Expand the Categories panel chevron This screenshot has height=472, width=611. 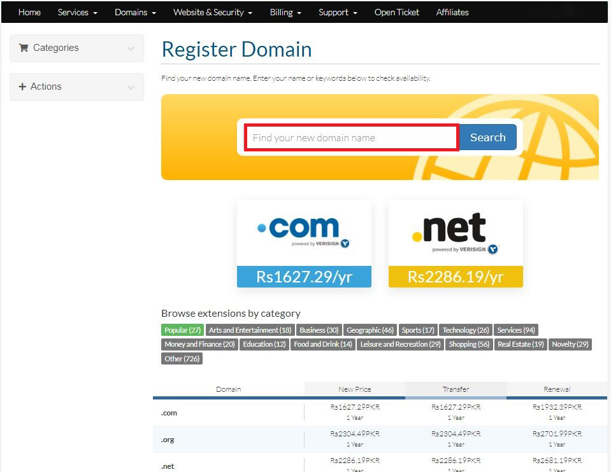[x=131, y=48]
